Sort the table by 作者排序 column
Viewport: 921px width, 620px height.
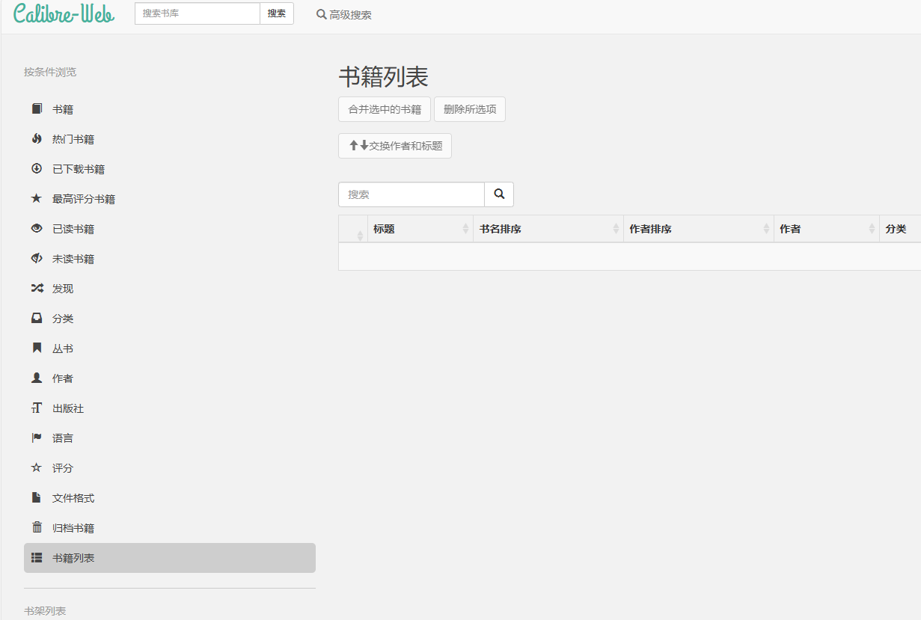(x=699, y=229)
